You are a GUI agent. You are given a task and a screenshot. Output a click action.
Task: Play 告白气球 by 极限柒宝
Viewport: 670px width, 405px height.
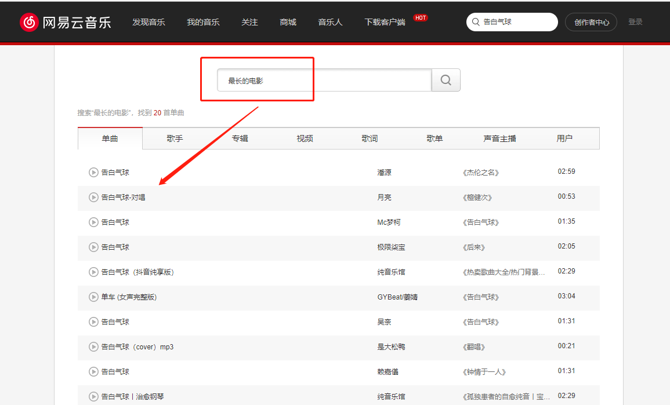pyautogui.click(x=93, y=247)
